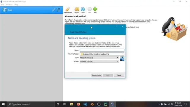Cancel the Create Virtual Machine dialog

[119, 75]
